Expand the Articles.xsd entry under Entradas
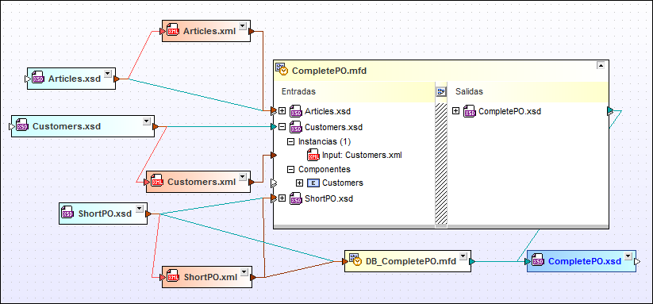The image size is (653, 304). tap(282, 111)
